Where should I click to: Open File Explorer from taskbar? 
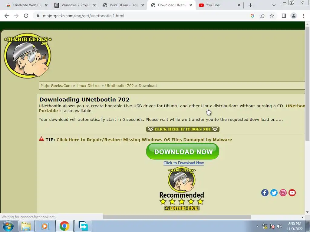tap(26, 226)
